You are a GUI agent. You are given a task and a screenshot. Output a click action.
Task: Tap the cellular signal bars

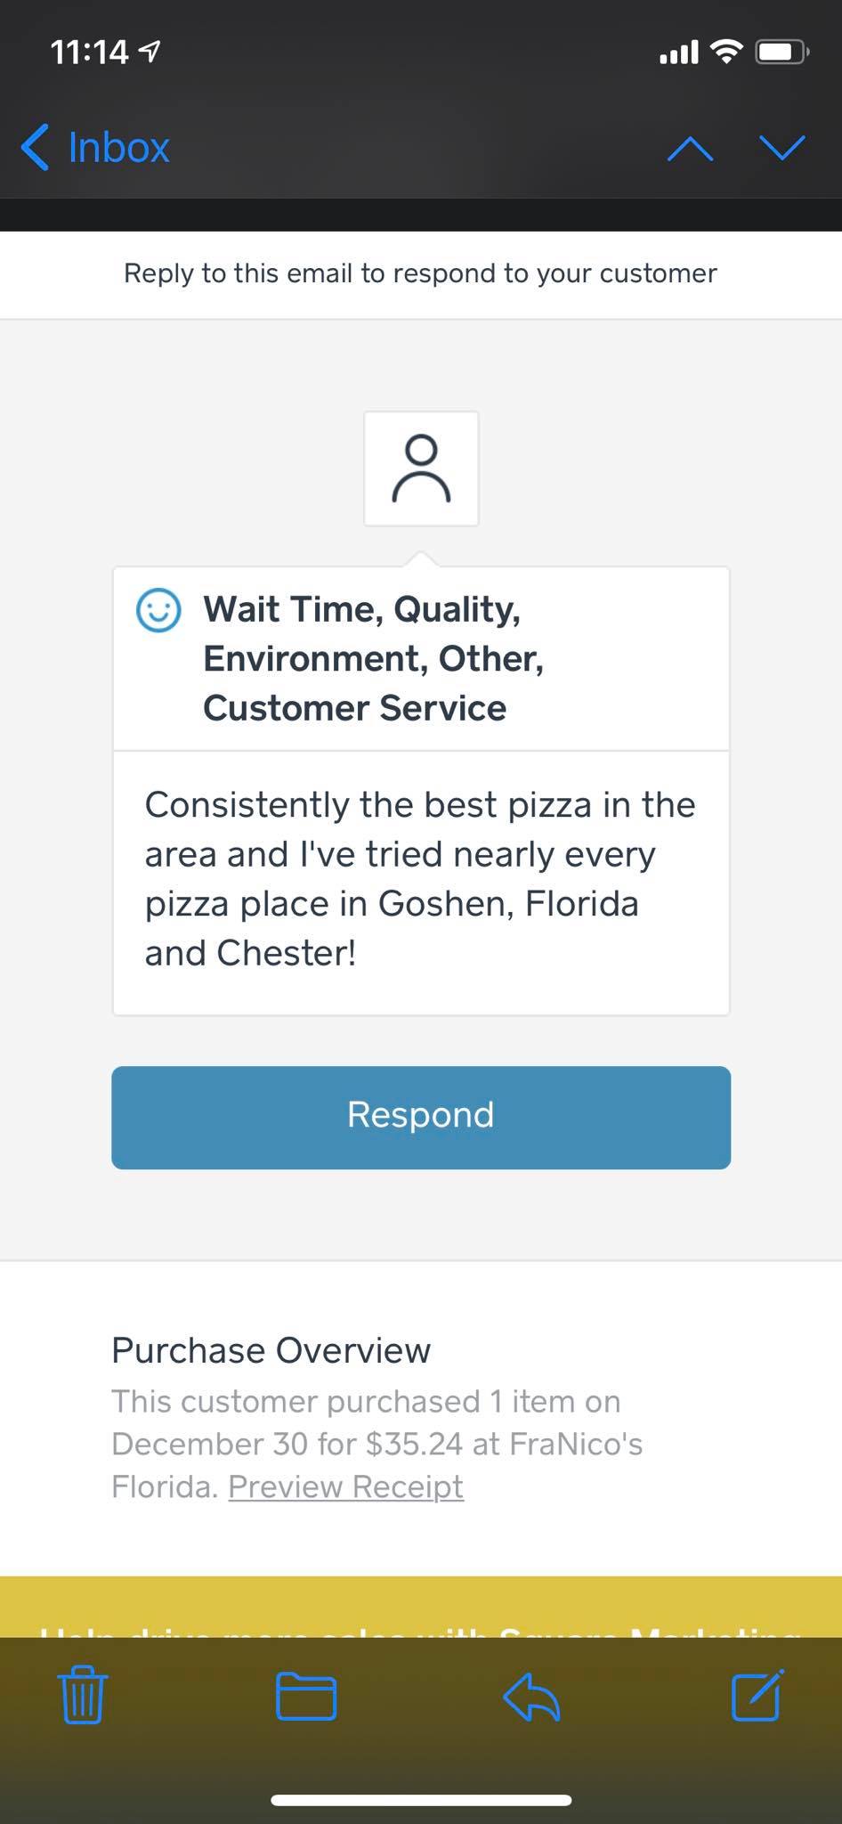pos(678,53)
